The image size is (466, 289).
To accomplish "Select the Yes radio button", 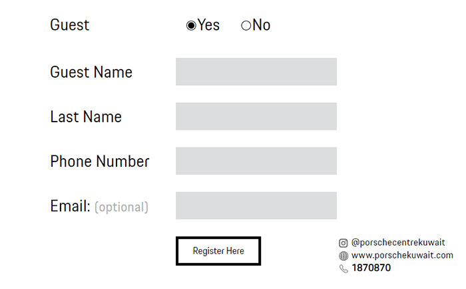I will pos(191,26).
